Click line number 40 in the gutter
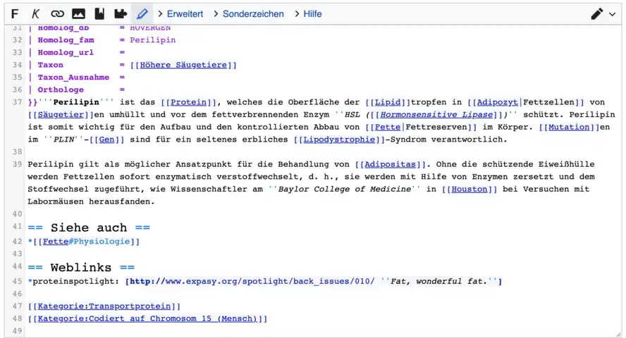Viewport: 626px width, 338px height. tap(17, 214)
